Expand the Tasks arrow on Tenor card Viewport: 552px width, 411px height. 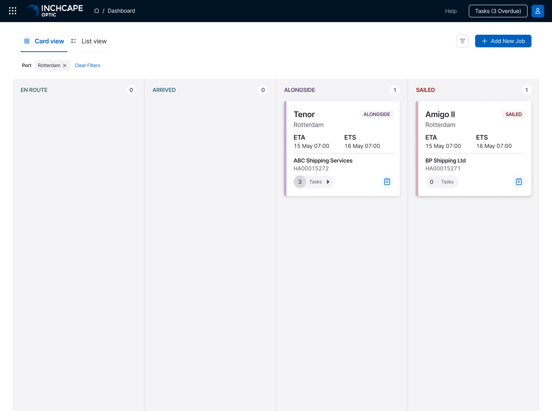tap(328, 182)
